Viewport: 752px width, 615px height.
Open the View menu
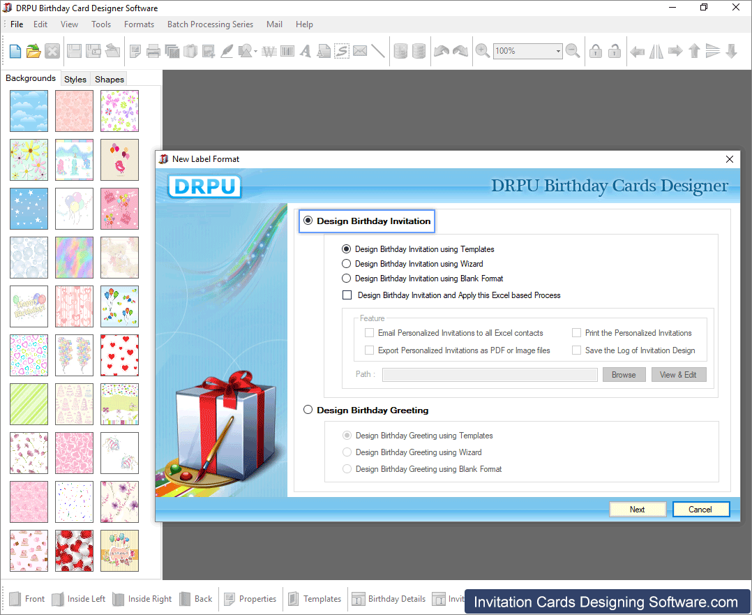pyautogui.click(x=69, y=24)
